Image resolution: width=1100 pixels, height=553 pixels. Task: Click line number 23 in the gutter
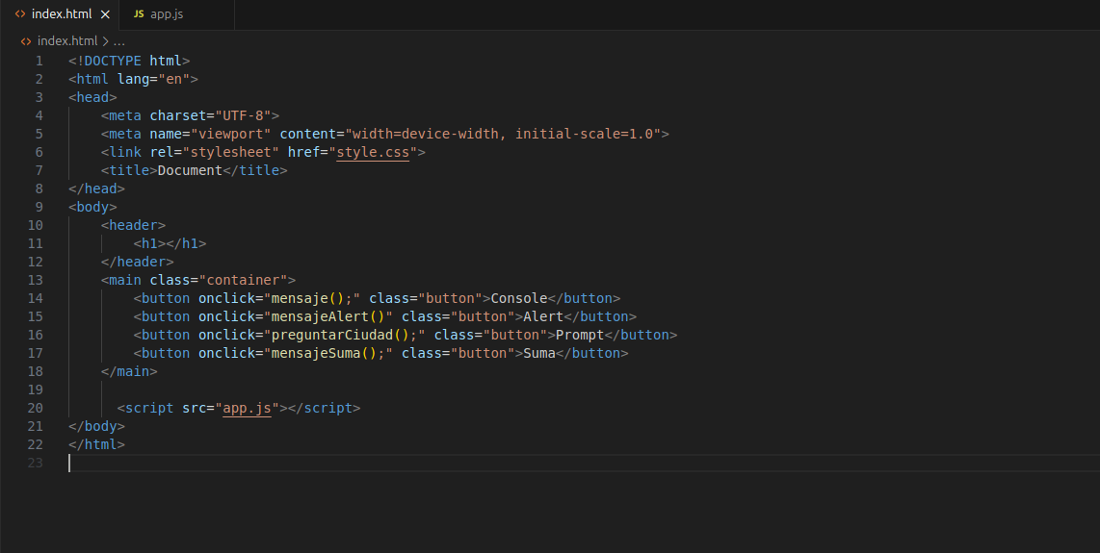tap(35, 463)
